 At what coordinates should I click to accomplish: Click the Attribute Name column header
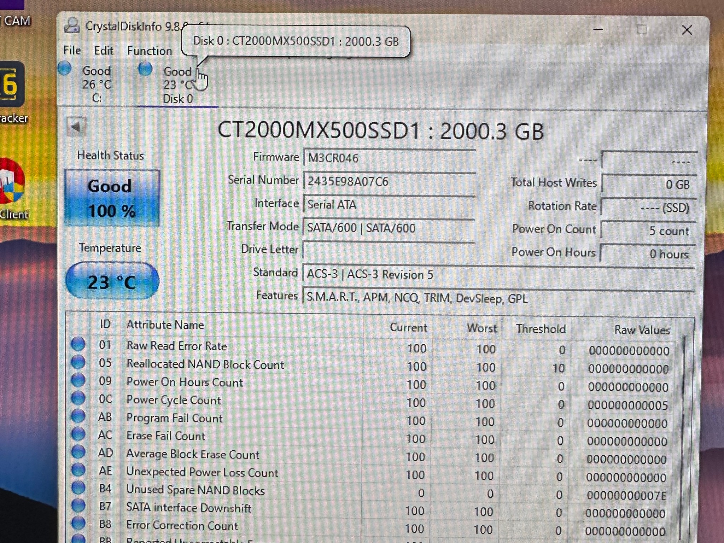coord(165,325)
